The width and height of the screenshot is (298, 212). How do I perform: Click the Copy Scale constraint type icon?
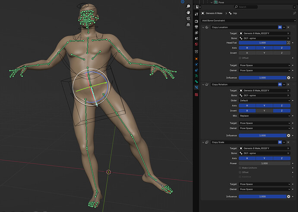point(207,142)
